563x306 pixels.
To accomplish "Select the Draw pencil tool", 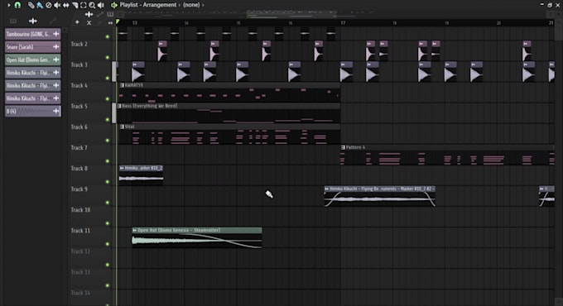I will (31, 5).
